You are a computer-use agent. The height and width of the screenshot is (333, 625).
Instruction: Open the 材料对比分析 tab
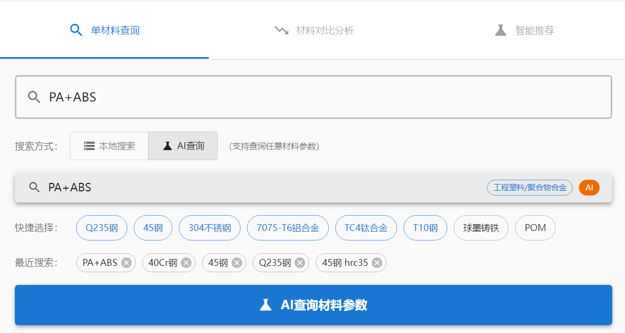(x=314, y=30)
